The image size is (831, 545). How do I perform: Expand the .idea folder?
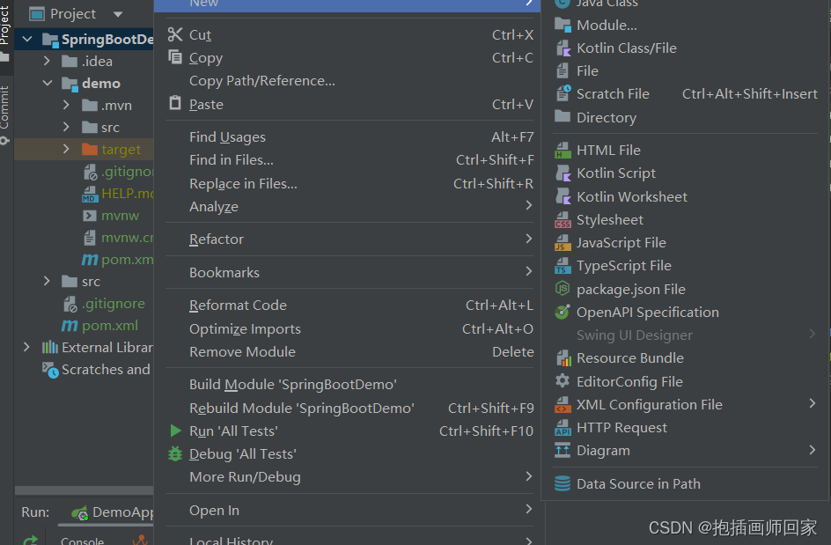[x=48, y=61]
